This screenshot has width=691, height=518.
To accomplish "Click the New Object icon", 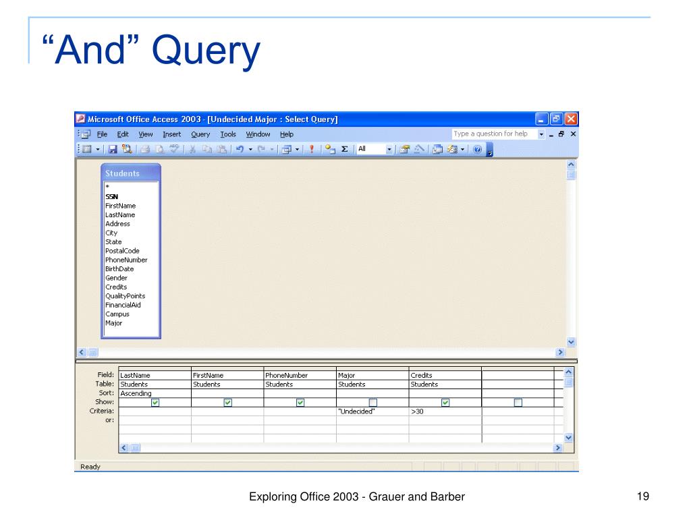I will point(452,149).
